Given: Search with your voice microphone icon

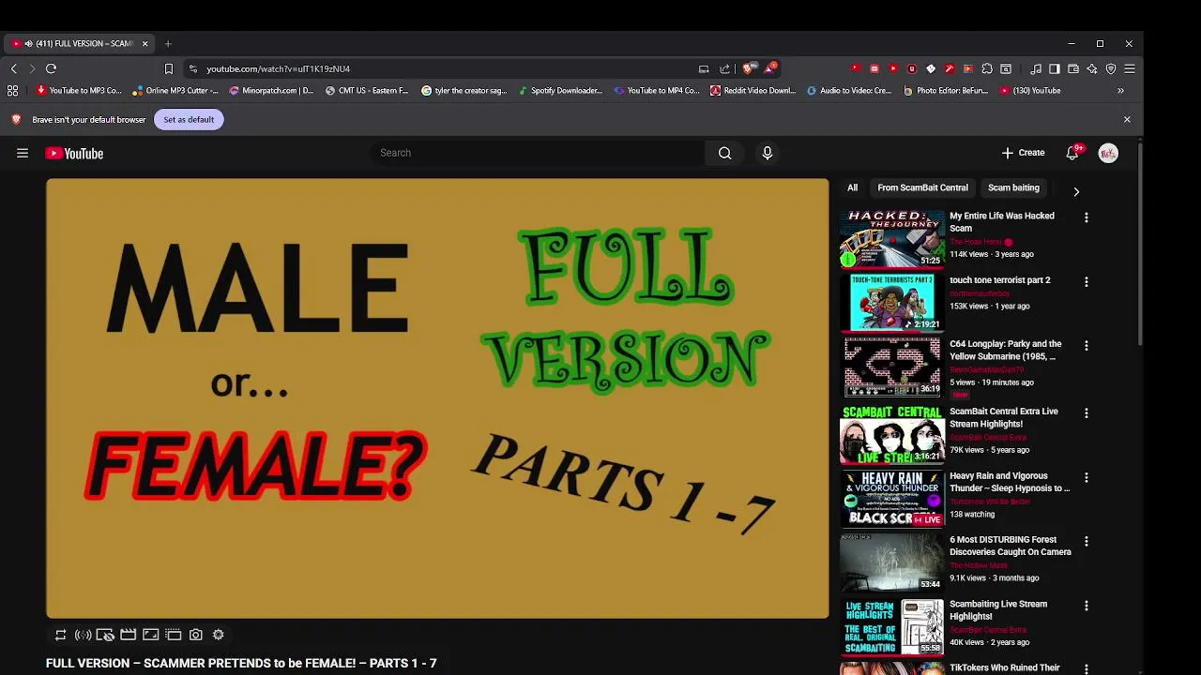Looking at the screenshot, I should (768, 153).
